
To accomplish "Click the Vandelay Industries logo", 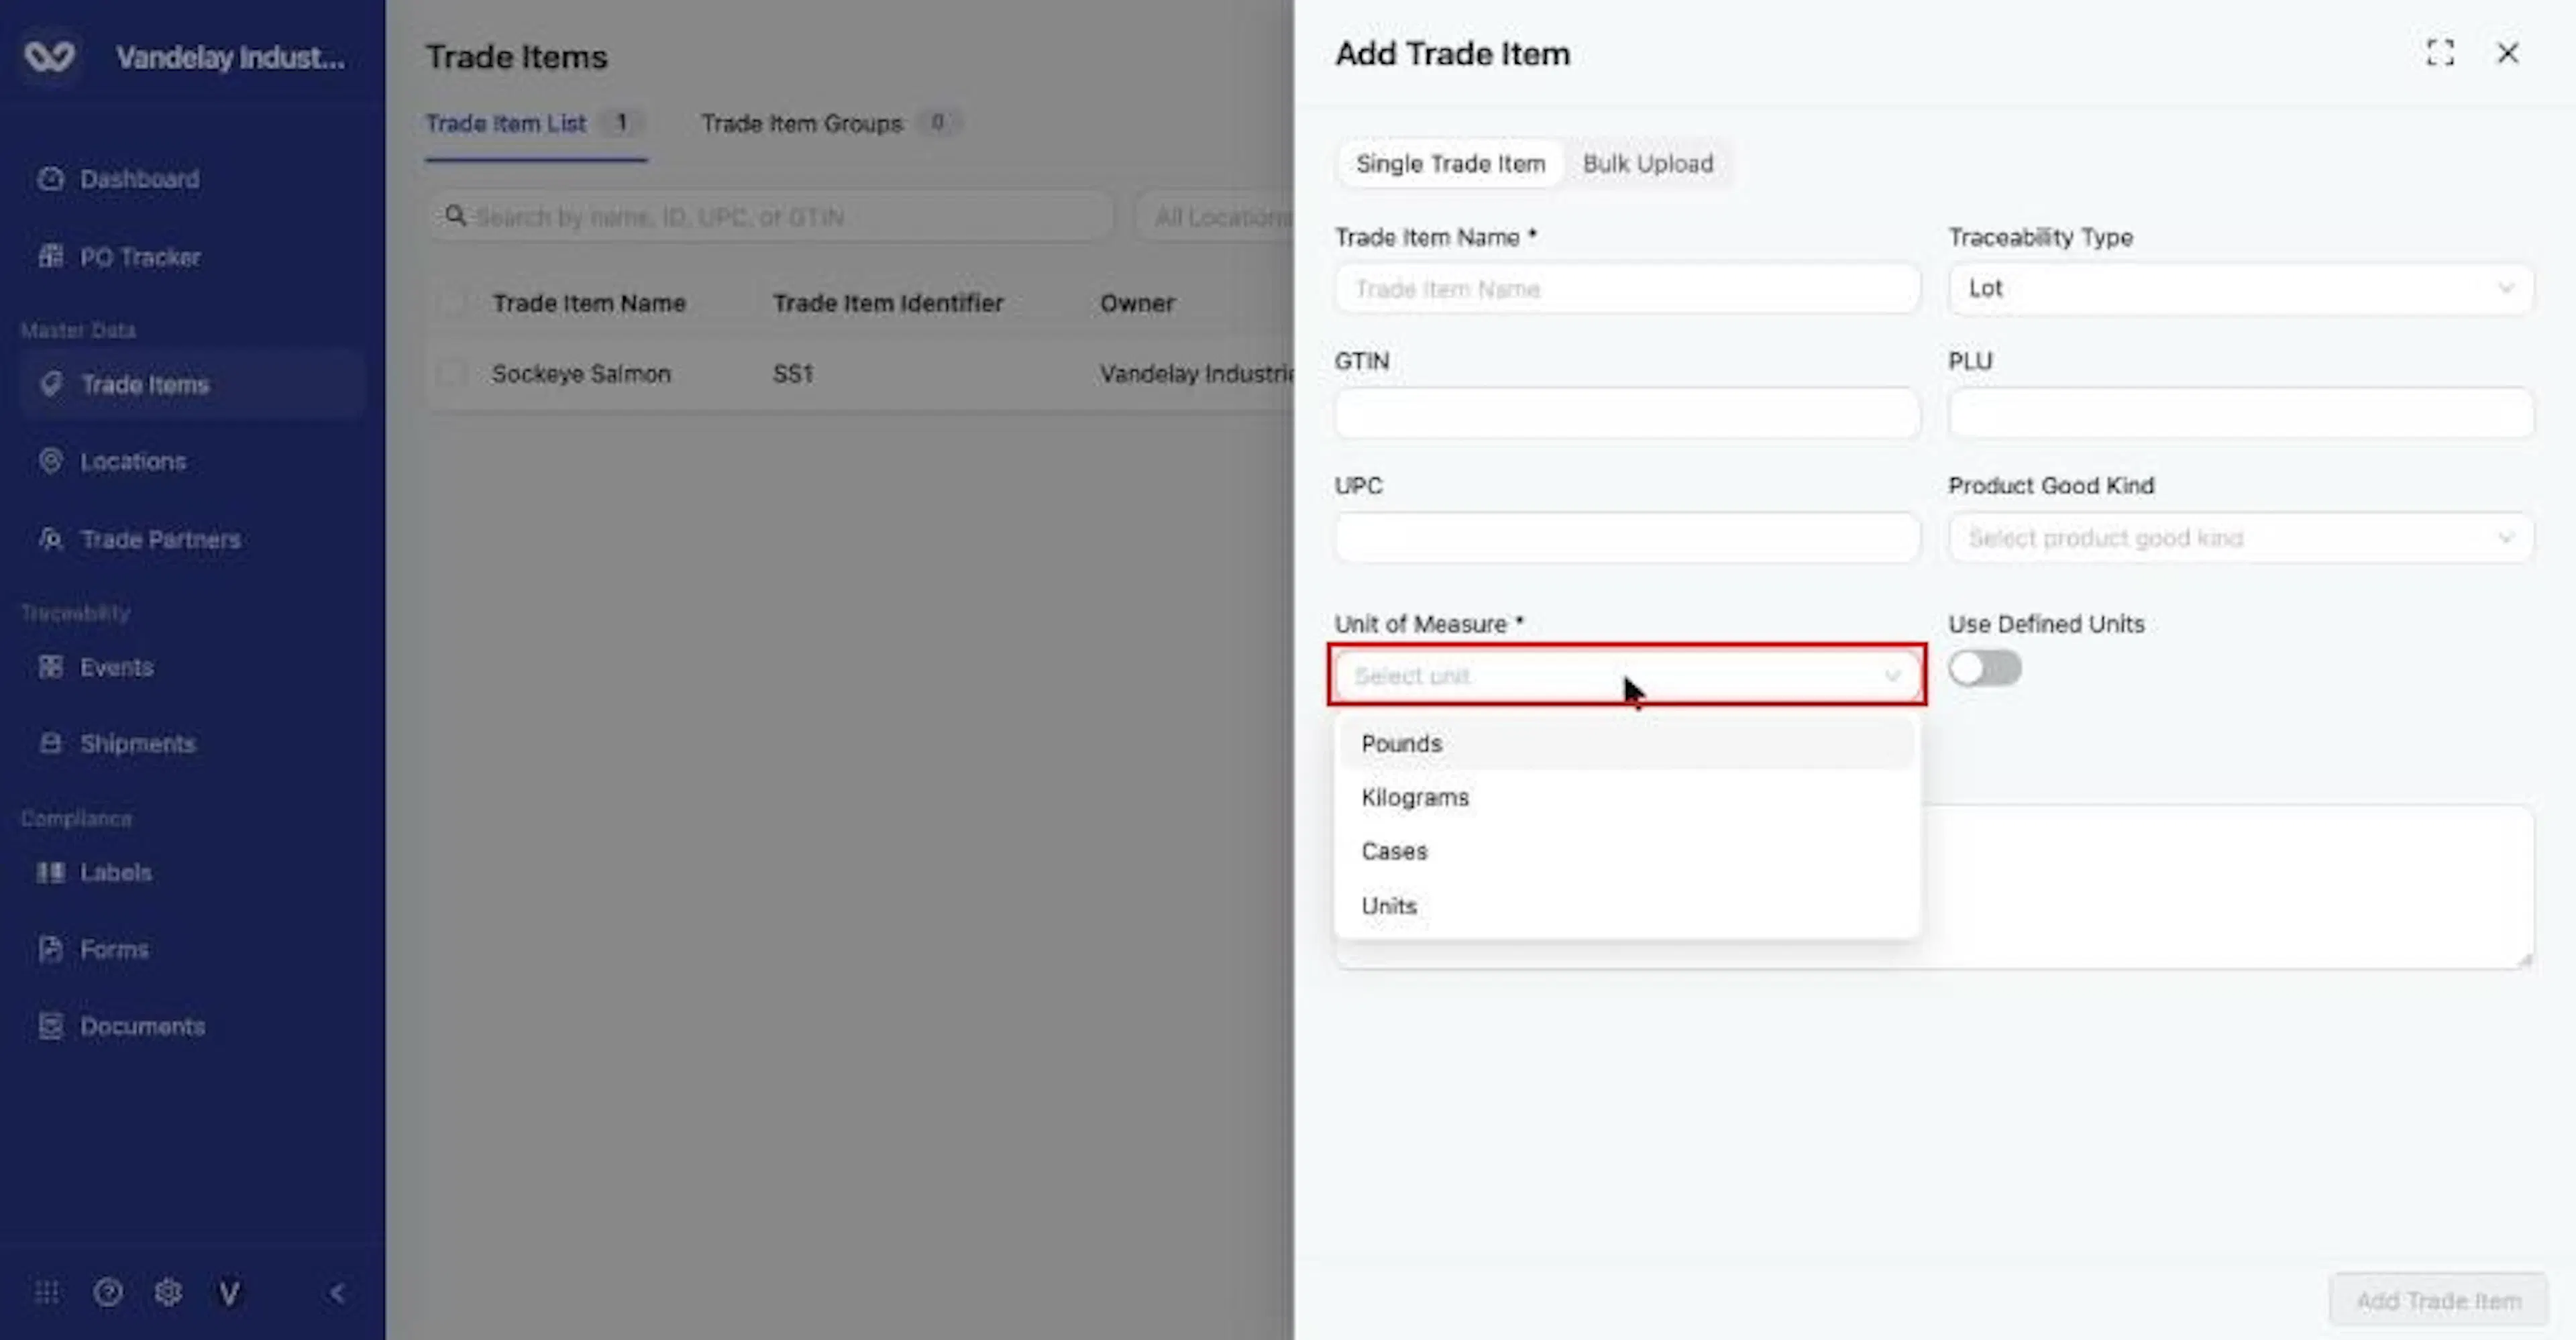I will pyautogui.click(x=49, y=57).
